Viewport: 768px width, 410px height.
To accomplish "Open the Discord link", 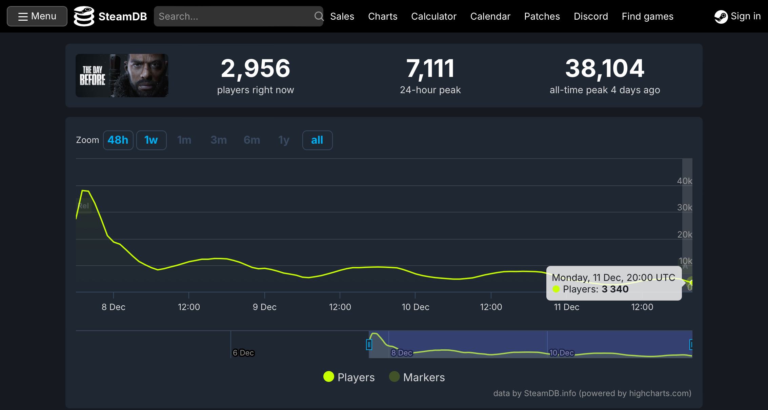I will pos(591,16).
